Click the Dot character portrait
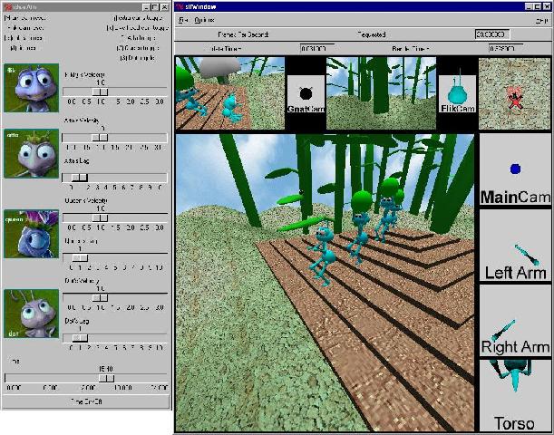 pos(31,314)
